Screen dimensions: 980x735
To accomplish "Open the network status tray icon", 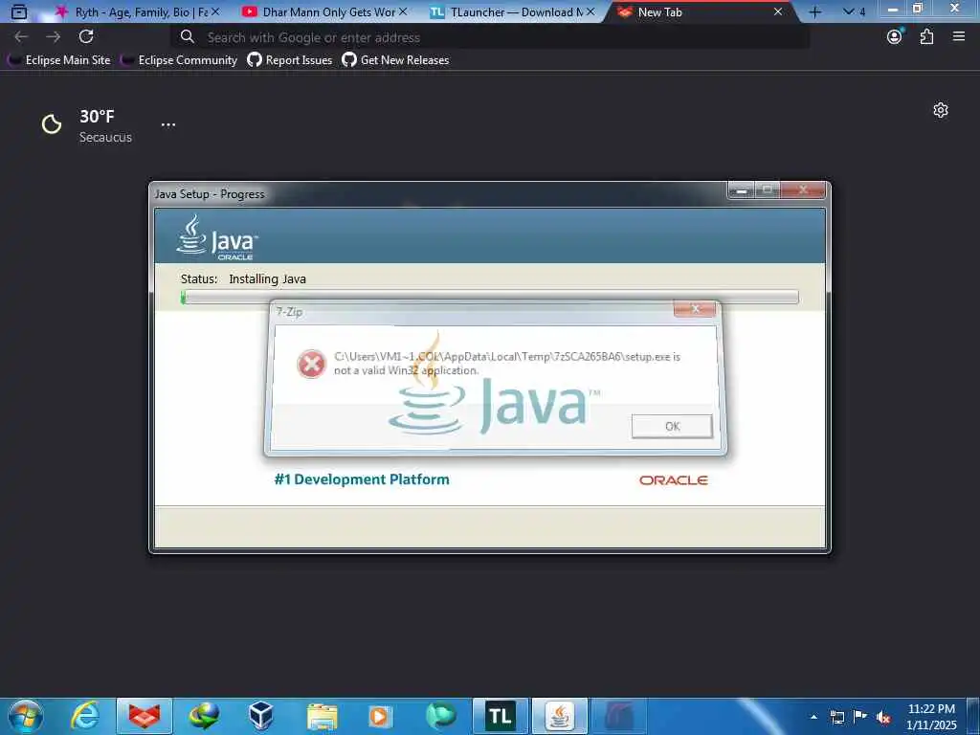I will point(836,717).
